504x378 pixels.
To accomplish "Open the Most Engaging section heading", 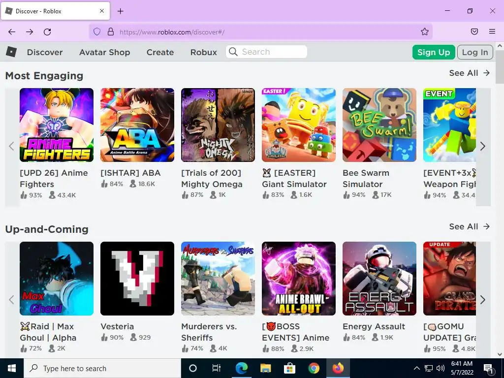I will [x=44, y=76].
